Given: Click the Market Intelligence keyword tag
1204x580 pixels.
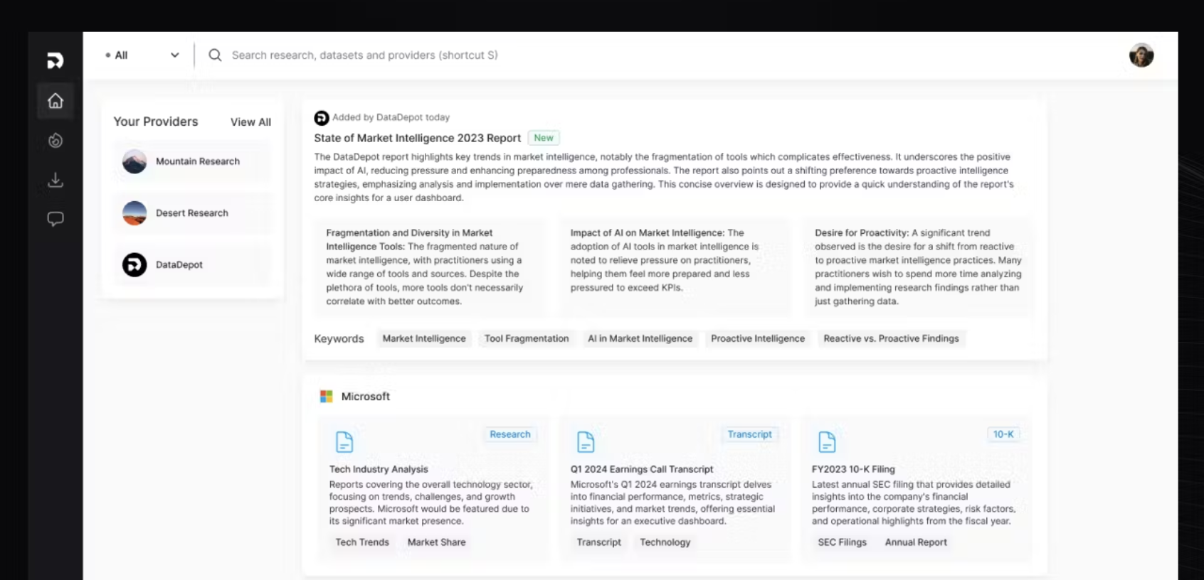Looking at the screenshot, I should [x=424, y=338].
